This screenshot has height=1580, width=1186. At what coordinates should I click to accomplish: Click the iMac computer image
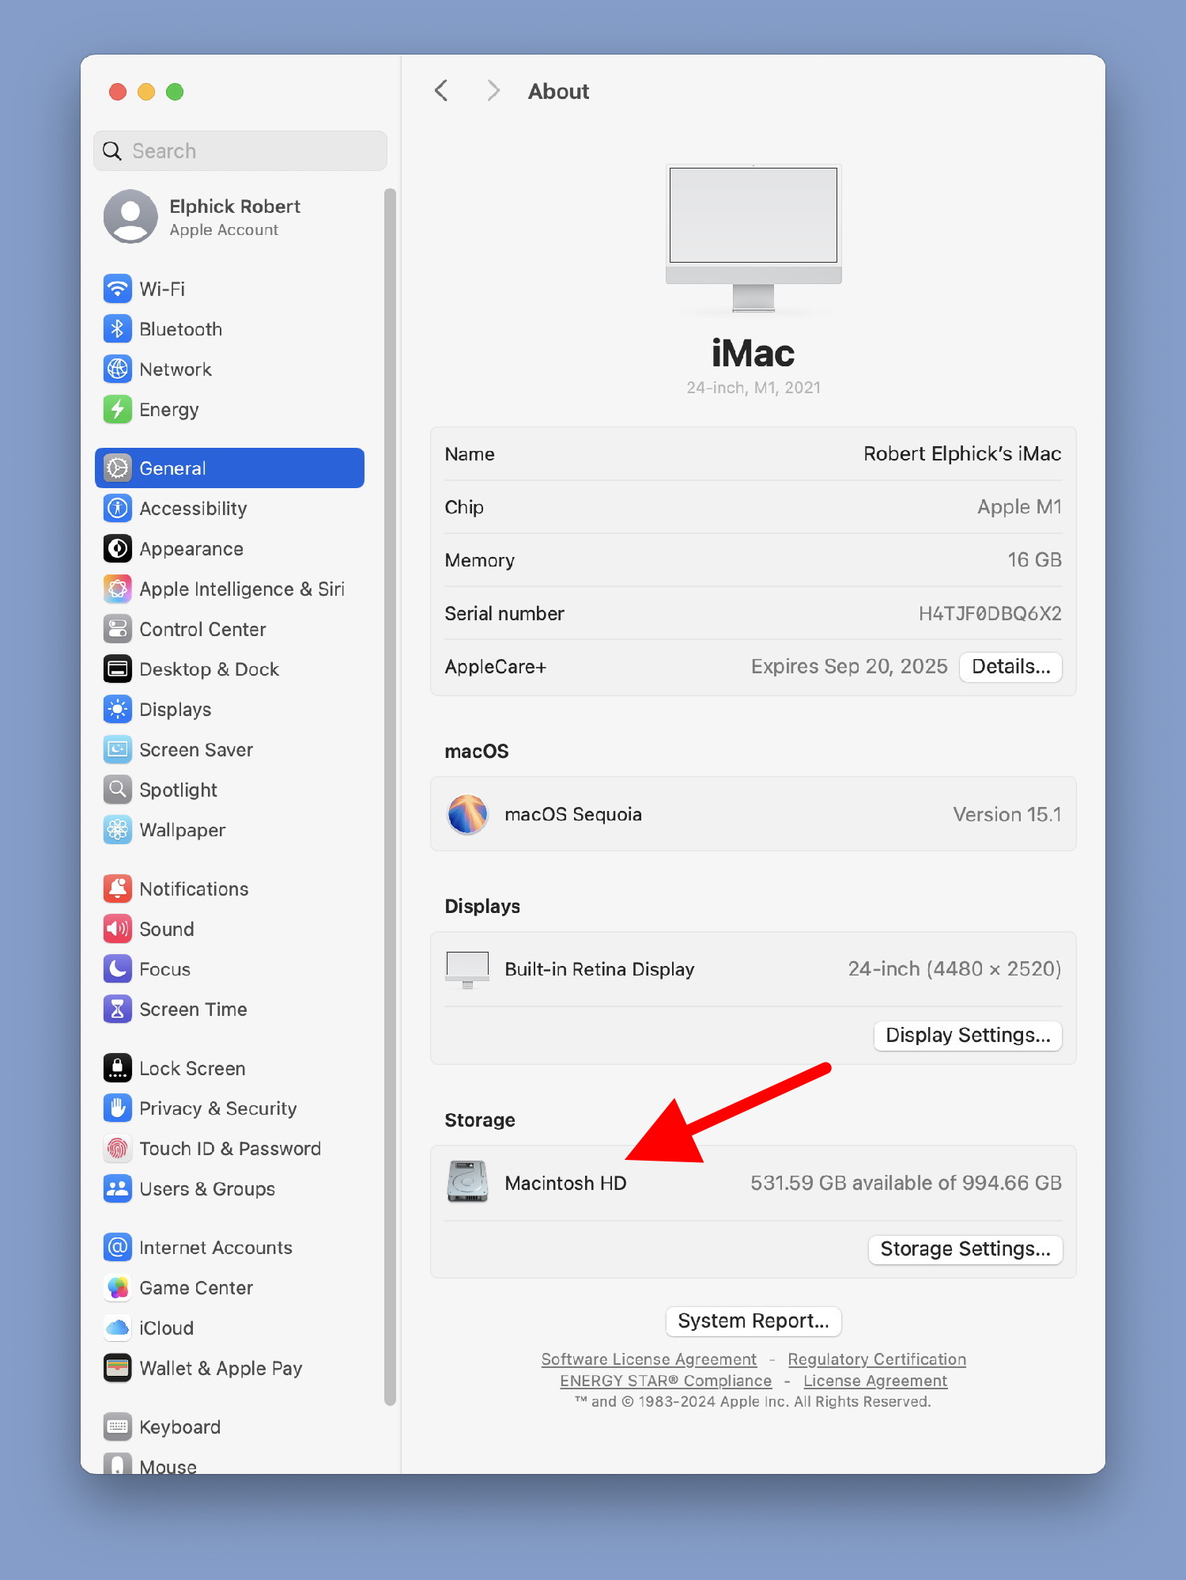754,238
